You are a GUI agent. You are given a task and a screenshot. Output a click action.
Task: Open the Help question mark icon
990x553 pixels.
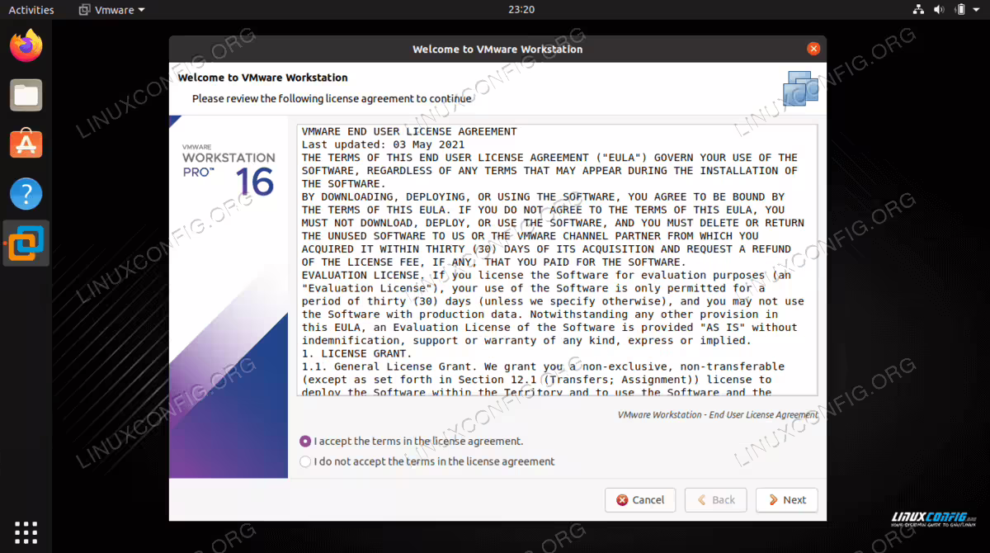click(26, 194)
